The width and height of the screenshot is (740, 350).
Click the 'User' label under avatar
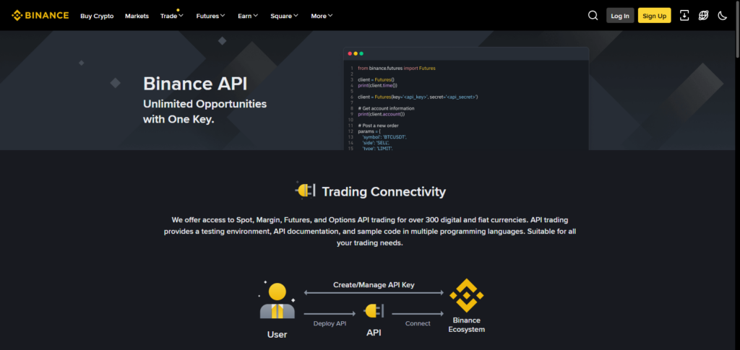[x=277, y=335]
